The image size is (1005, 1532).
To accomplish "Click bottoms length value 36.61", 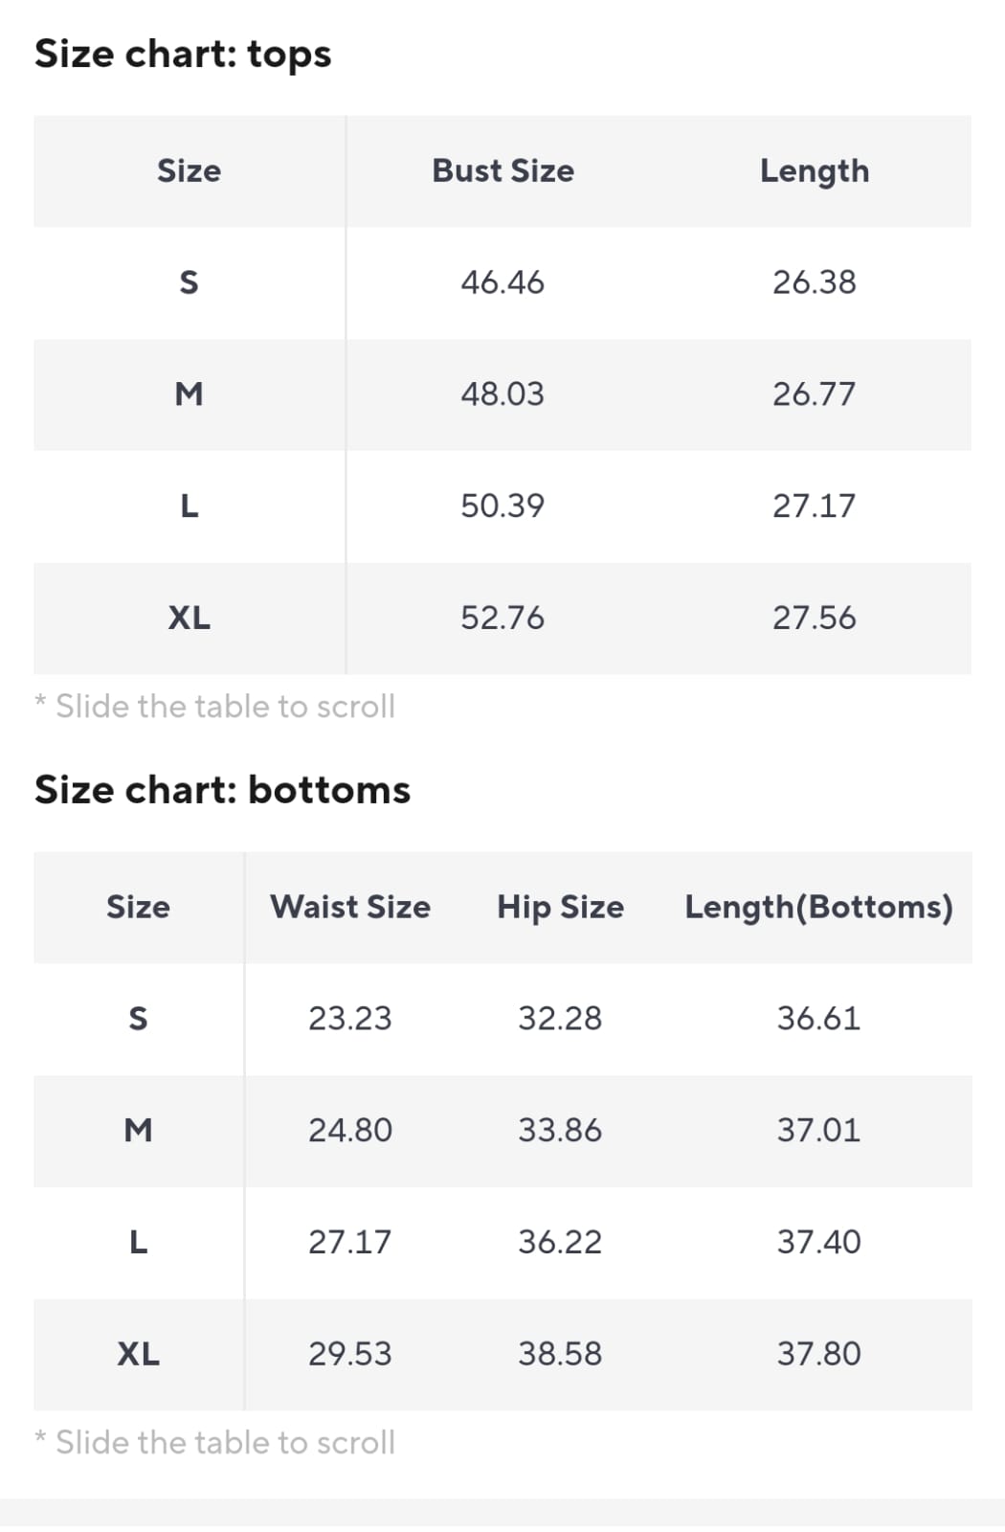I will coord(818,1018).
